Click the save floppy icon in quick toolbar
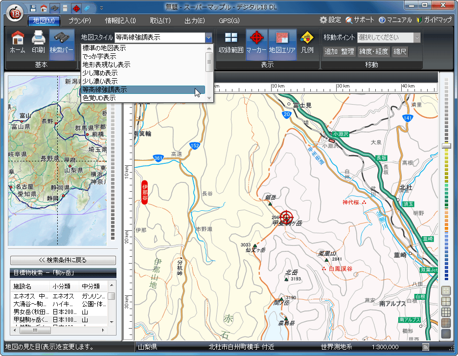 click(x=33, y=8)
